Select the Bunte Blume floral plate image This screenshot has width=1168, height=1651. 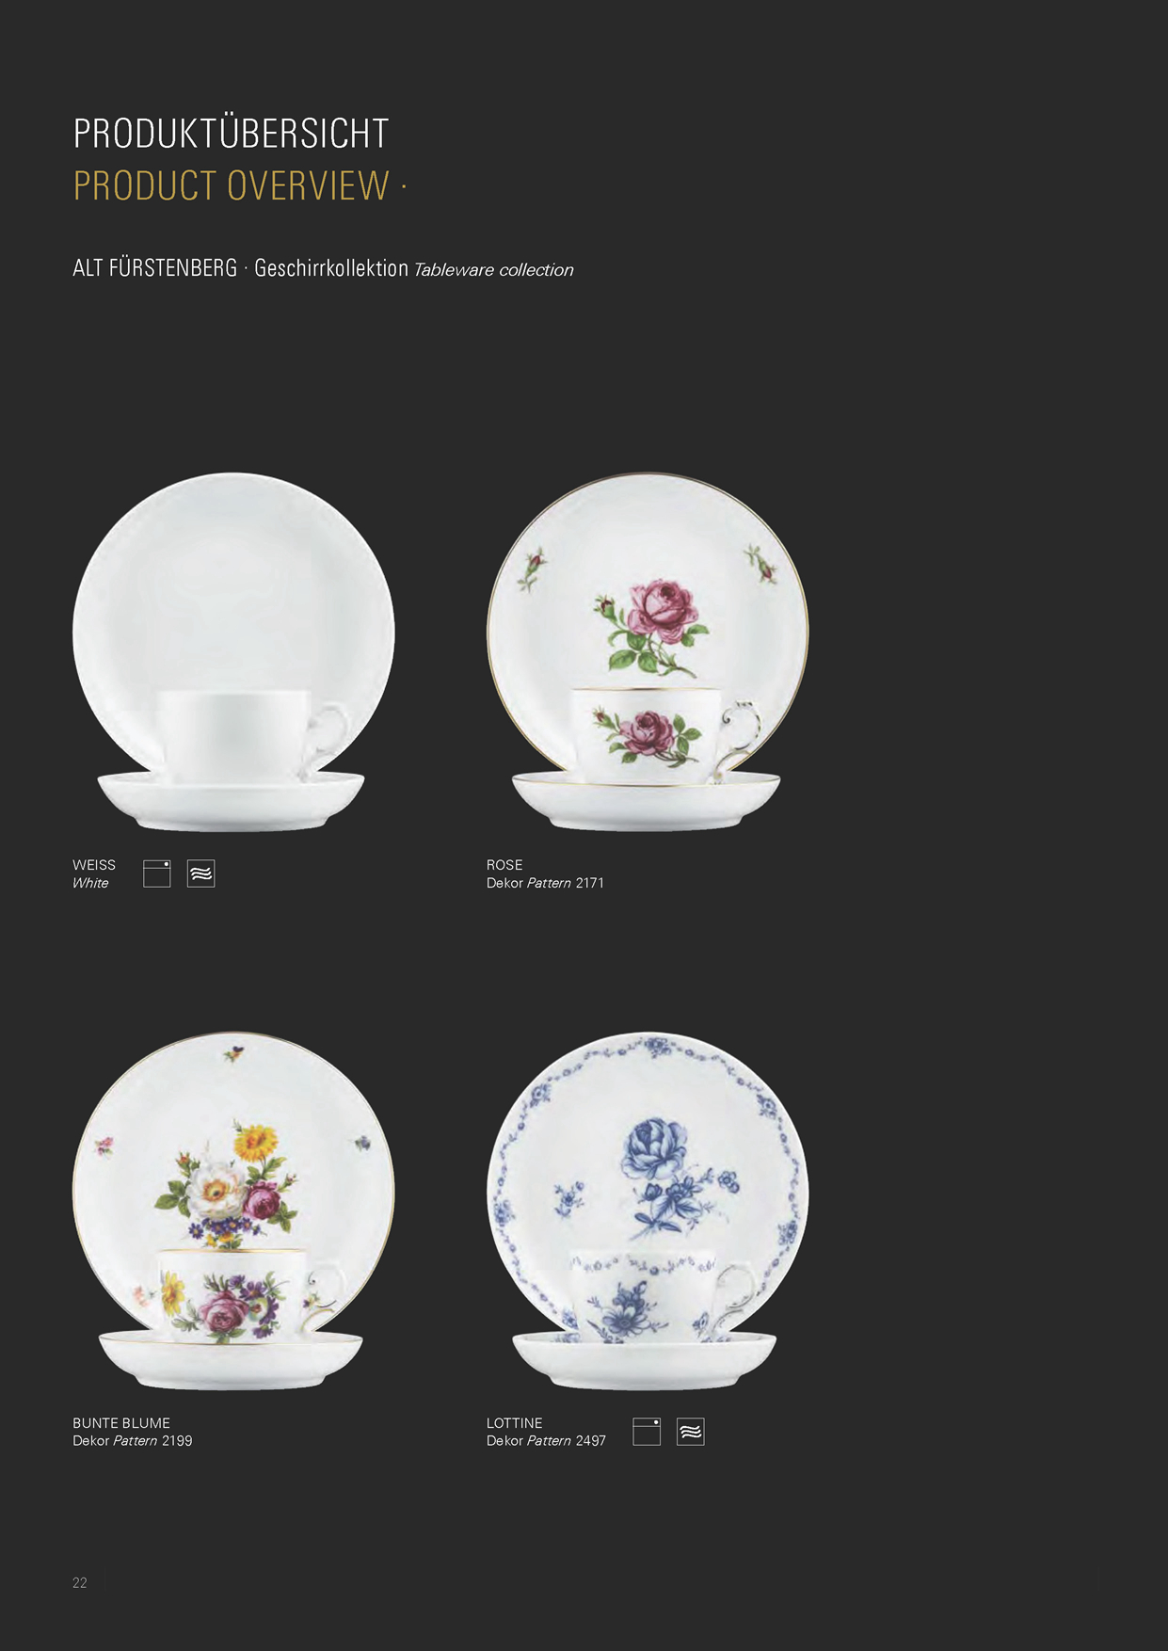pos(233,1210)
